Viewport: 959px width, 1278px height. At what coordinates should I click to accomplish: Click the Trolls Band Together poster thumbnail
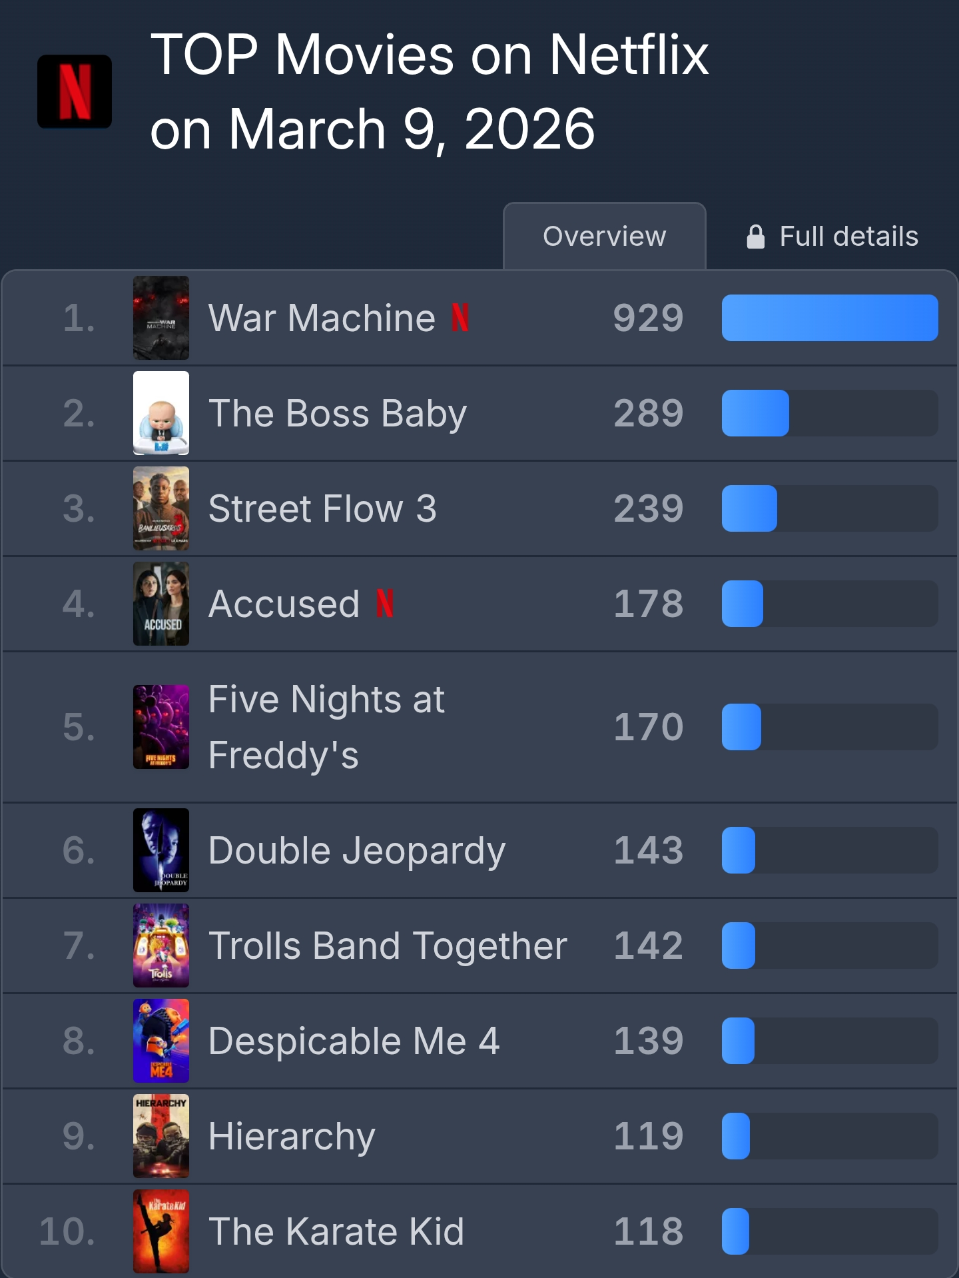click(x=161, y=946)
